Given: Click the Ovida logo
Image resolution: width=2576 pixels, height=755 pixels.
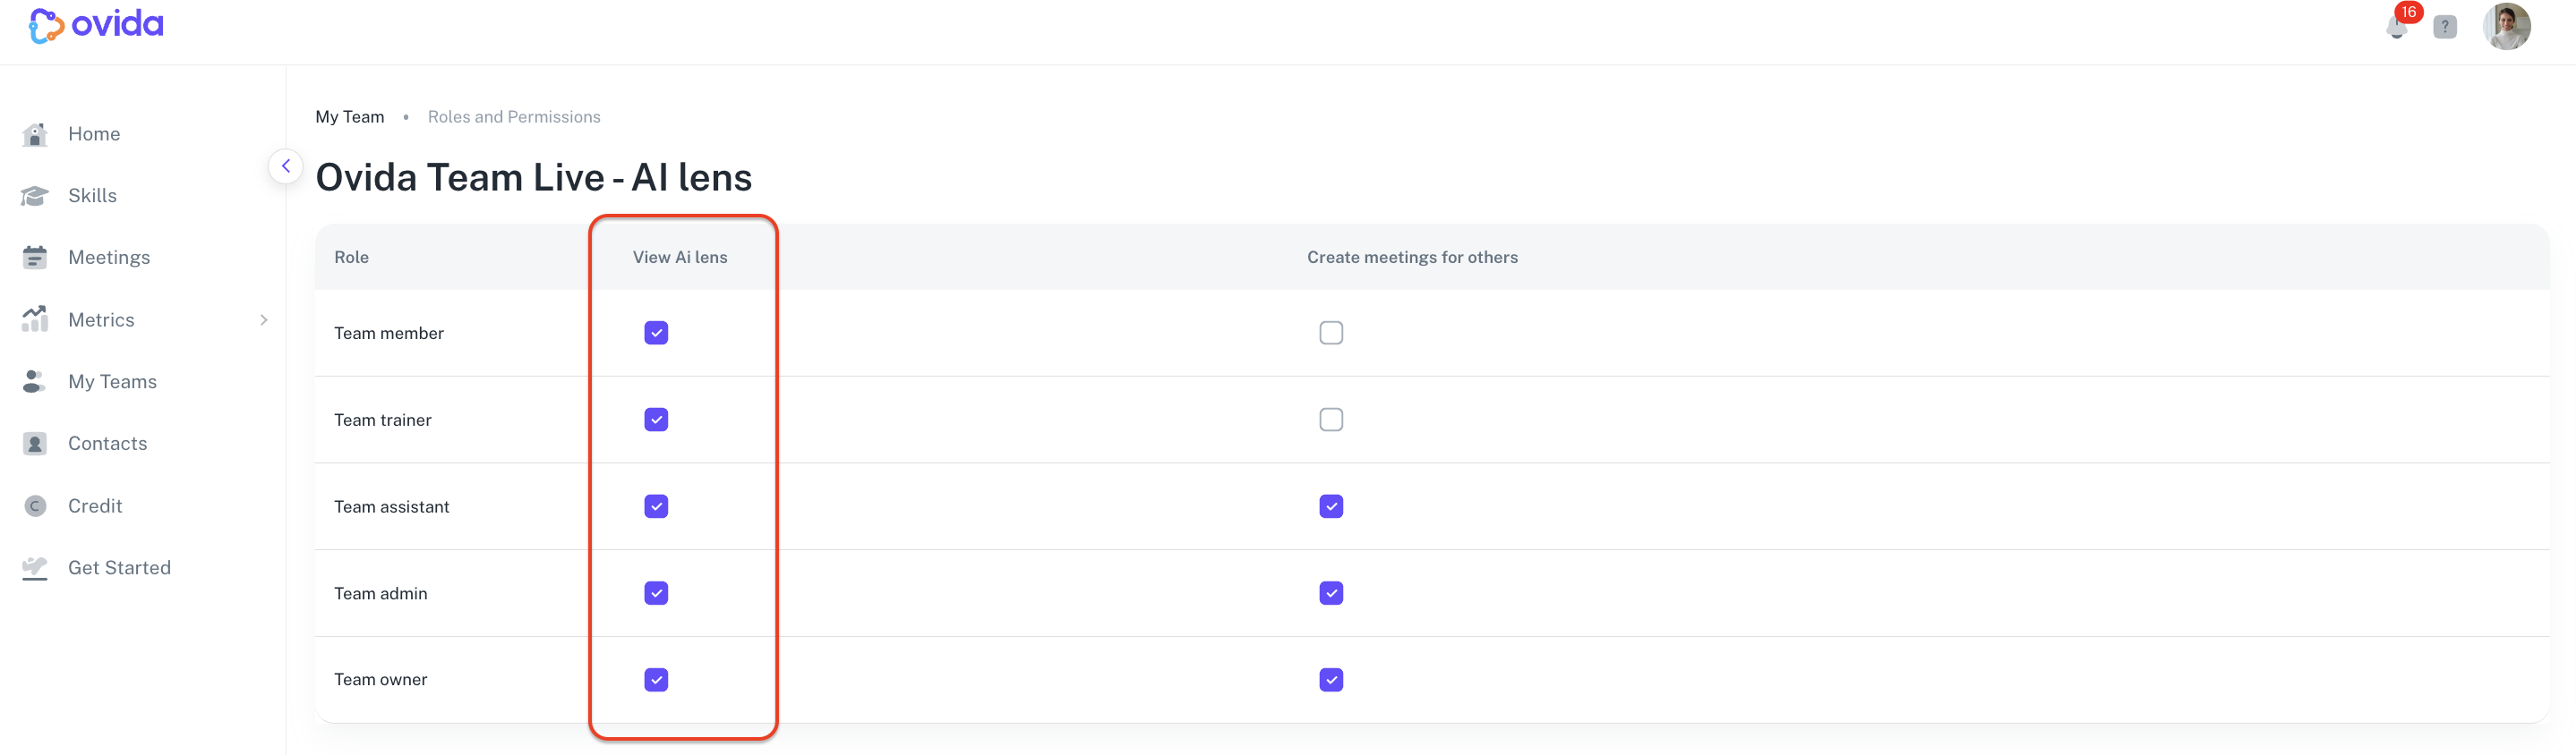Looking at the screenshot, I should point(96,25).
